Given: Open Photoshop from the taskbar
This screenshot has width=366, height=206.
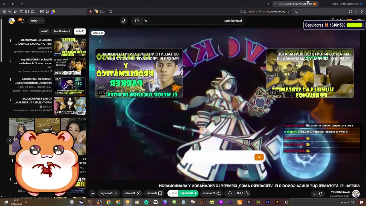Looking at the screenshot, I should coord(268,202).
